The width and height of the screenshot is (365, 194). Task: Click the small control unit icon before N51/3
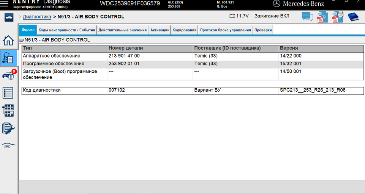click(21, 40)
